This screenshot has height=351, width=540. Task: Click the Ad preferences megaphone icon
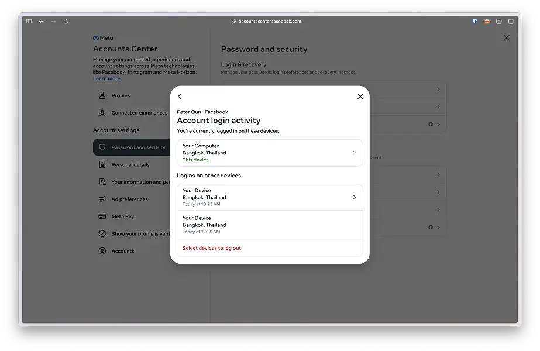point(102,199)
